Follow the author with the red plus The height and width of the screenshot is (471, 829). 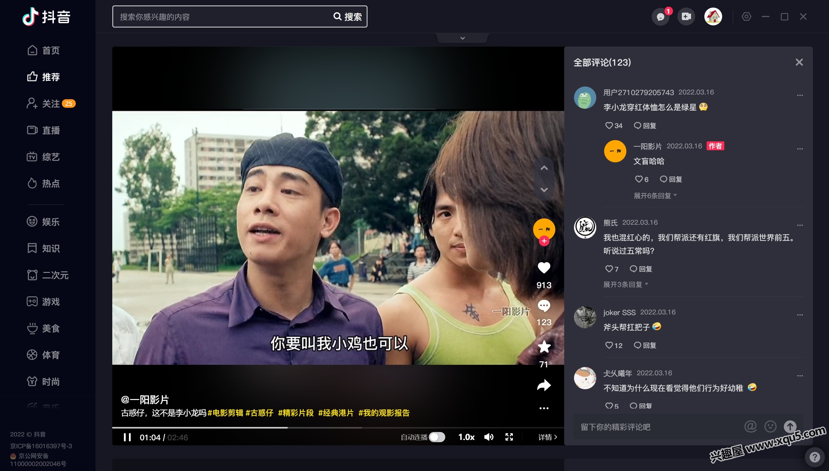[x=544, y=241]
